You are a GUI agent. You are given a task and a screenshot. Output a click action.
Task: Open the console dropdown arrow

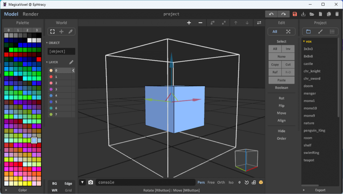82,182
